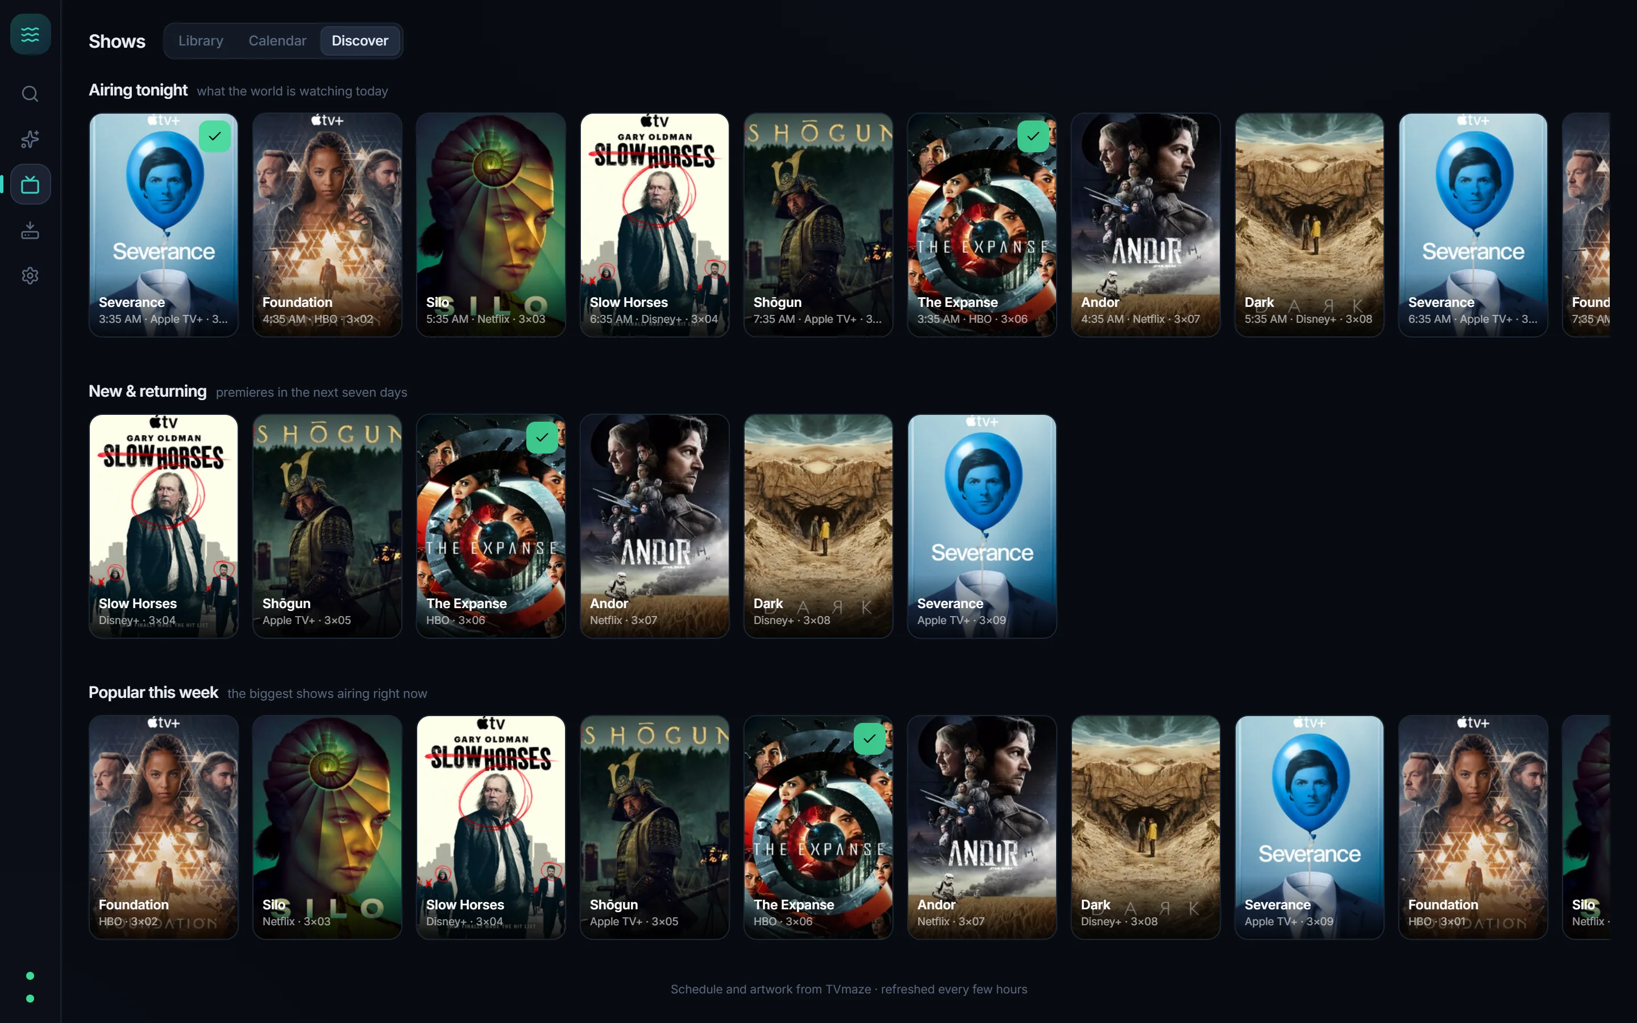Switch to the Library tab
This screenshot has width=1637, height=1023.
tap(201, 40)
